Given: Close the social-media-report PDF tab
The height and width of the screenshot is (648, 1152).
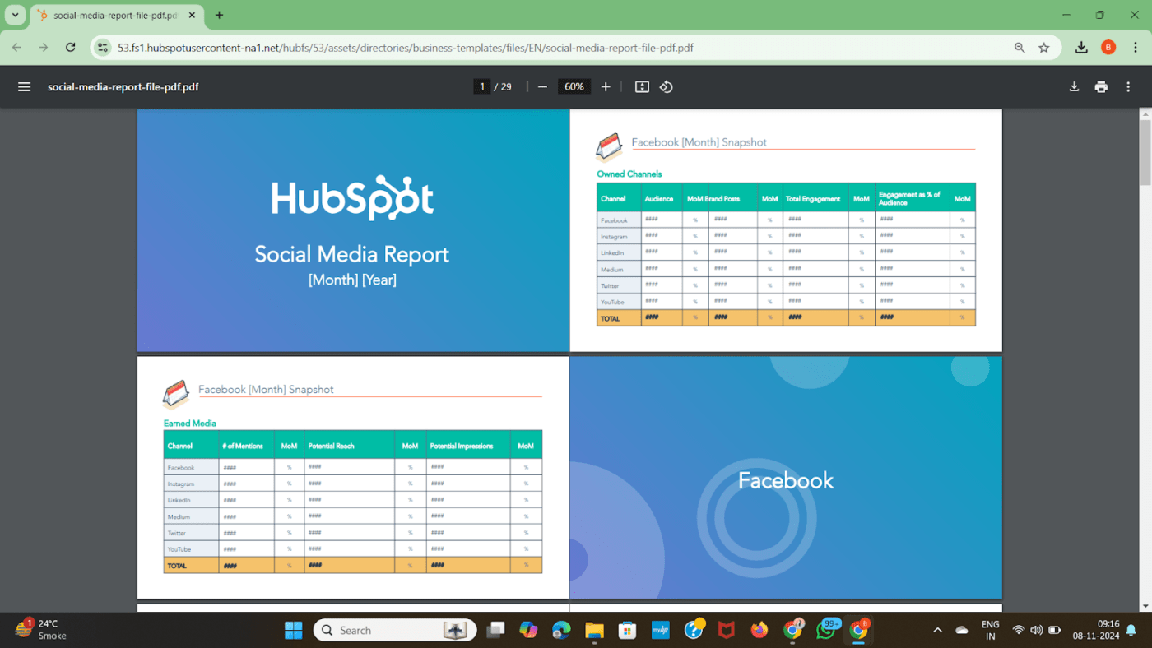Looking at the screenshot, I should [193, 15].
